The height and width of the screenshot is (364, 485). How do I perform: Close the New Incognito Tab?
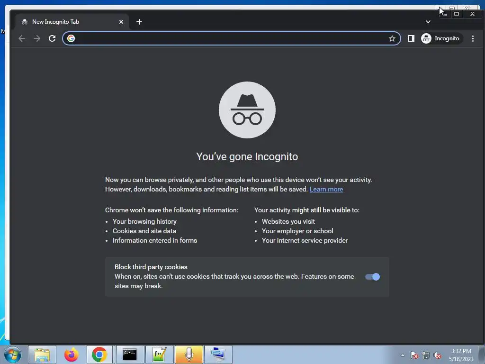coord(121,22)
